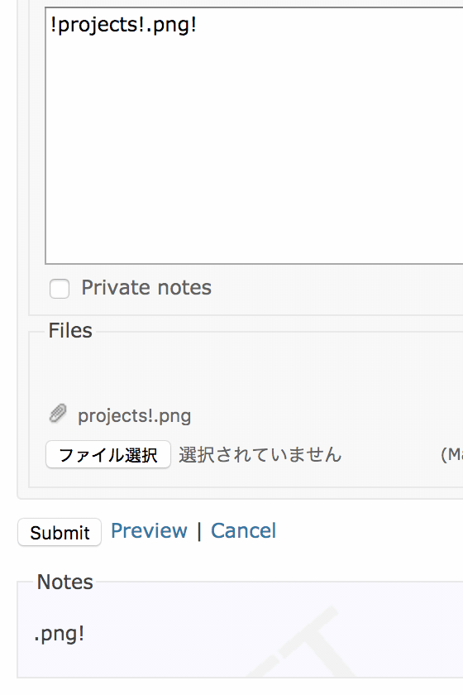
Task: Click the 選択されていません file status text
Action: 260,455
